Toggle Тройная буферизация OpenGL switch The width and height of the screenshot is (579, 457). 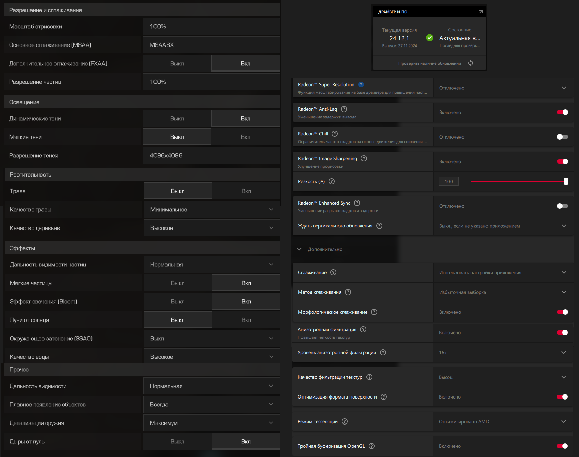coord(562,446)
